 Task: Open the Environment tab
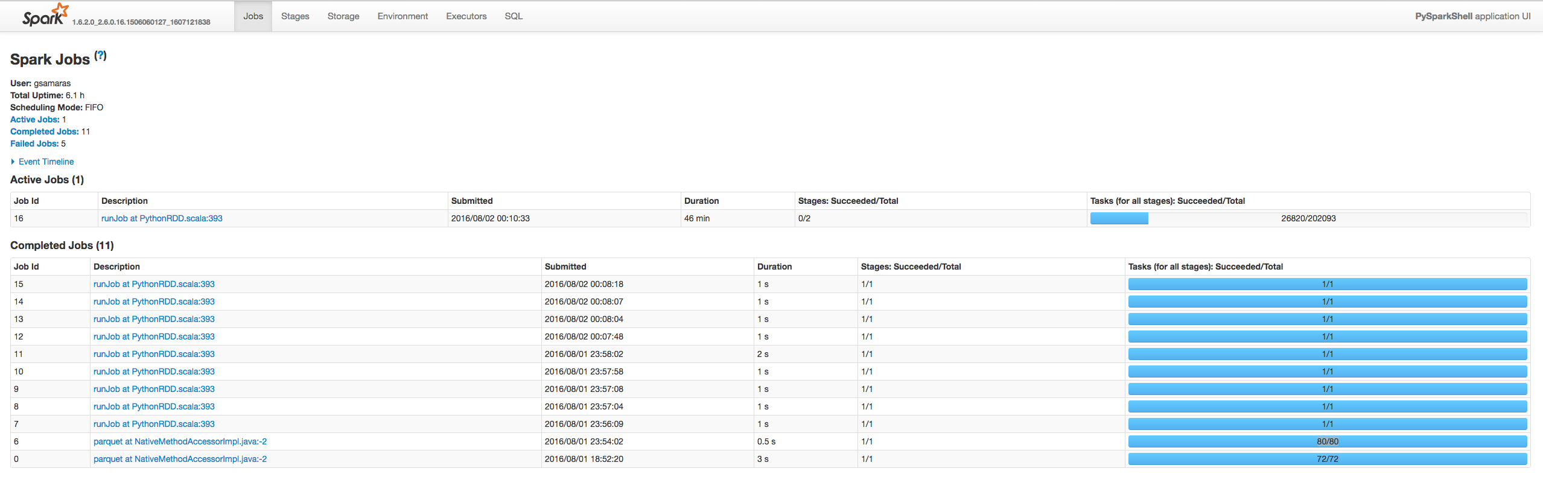[x=402, y=16]
